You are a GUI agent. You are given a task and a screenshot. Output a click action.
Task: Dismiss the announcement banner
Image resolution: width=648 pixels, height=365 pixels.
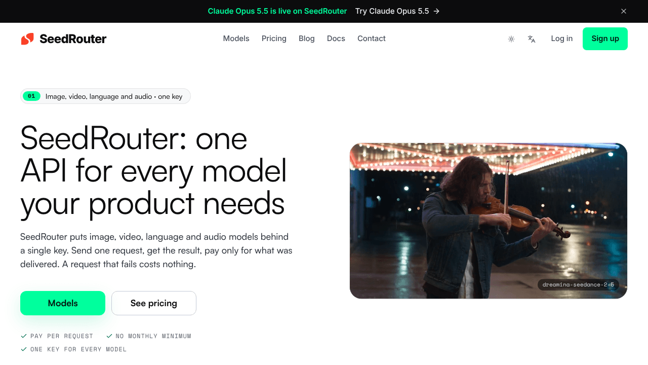click(x=624, y=11)
